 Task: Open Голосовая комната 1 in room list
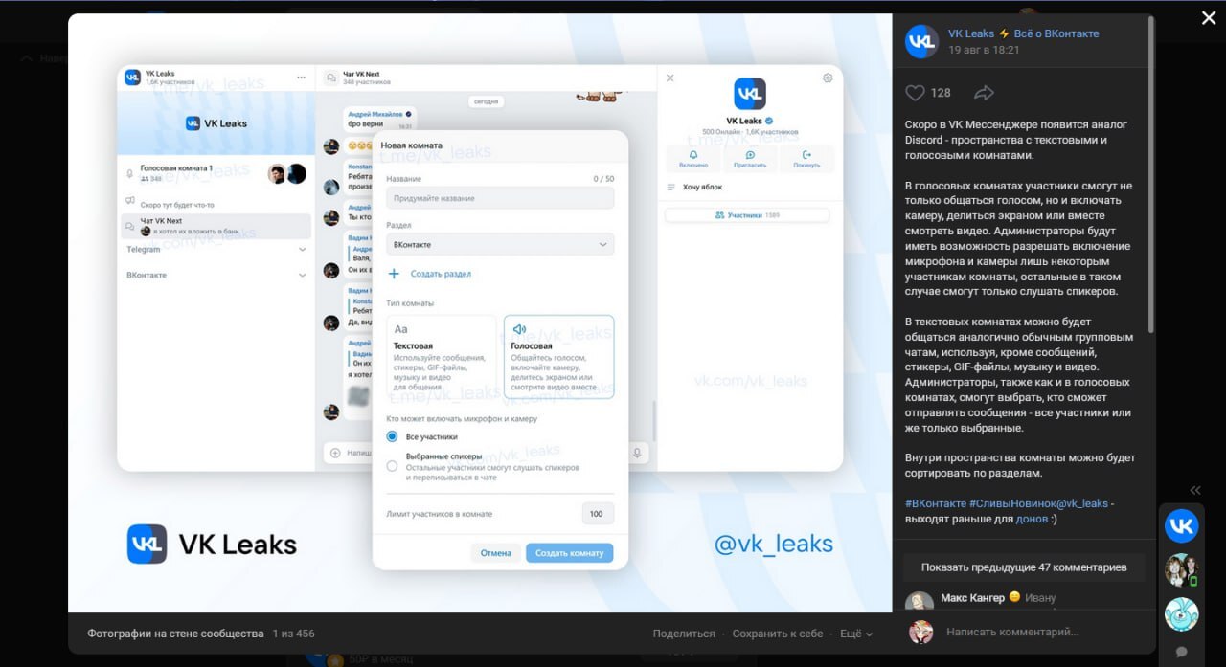216,173
